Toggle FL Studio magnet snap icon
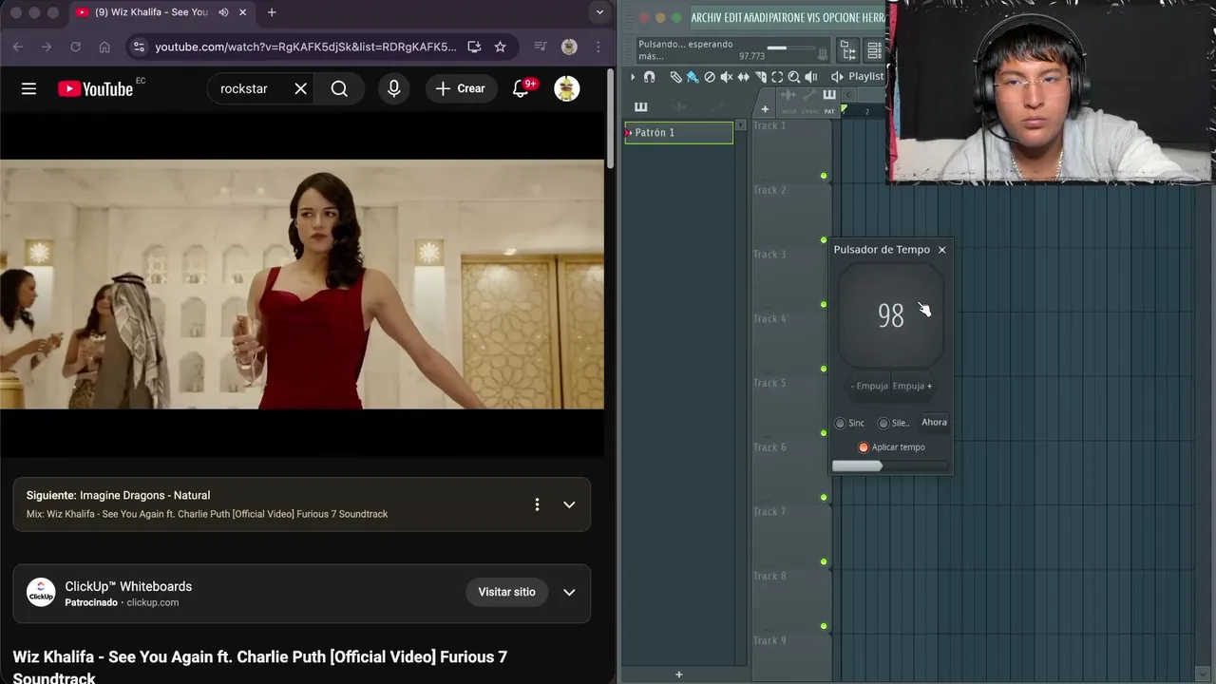1216x684 pixels. point(650,77)
